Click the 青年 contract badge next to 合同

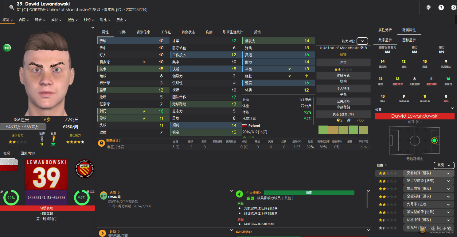tap(104, 196)
